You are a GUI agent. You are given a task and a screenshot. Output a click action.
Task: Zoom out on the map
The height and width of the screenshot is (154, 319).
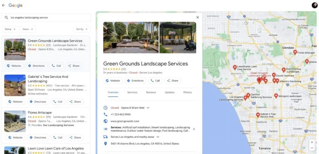[x=312, y=148]
